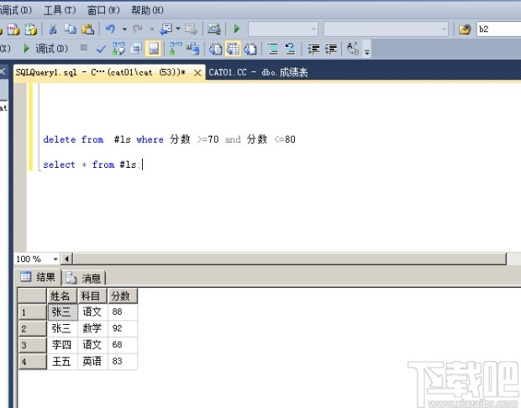The image size is (521, 408).
Task: Select row header 1 in results grid
Action: pos(32,312)
